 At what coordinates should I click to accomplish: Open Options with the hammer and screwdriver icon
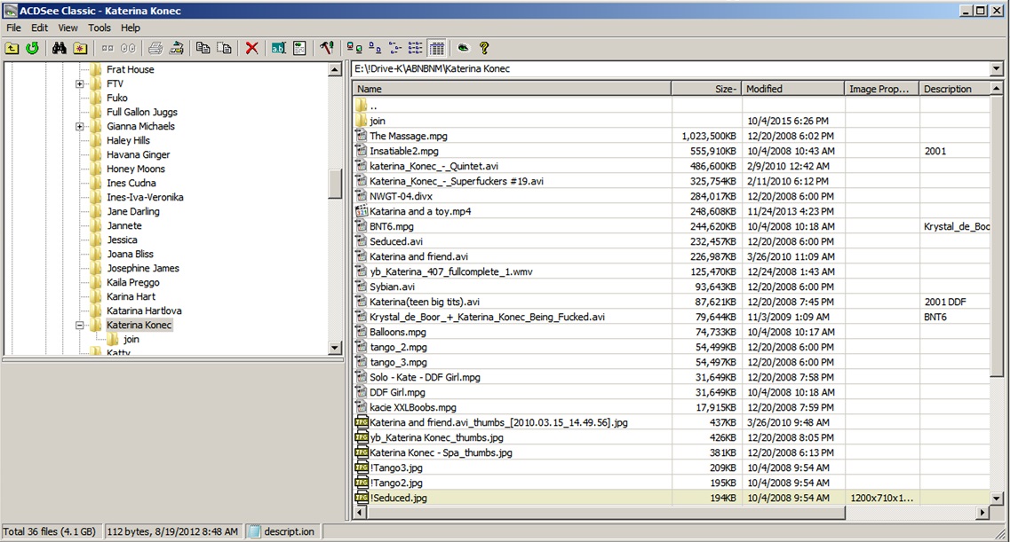tap(327, 48)
